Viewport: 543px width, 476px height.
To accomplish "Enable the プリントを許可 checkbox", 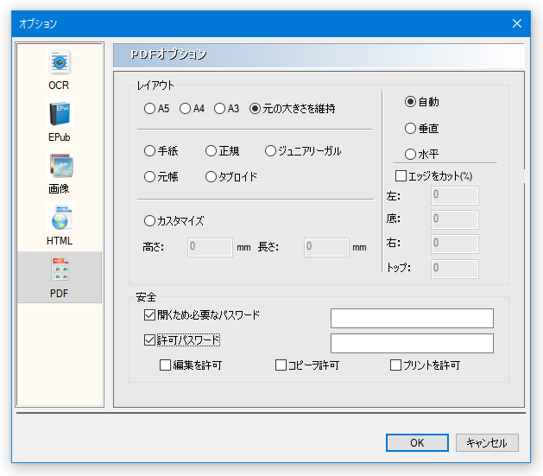I will pyautogui.click(x=396, y=365).
